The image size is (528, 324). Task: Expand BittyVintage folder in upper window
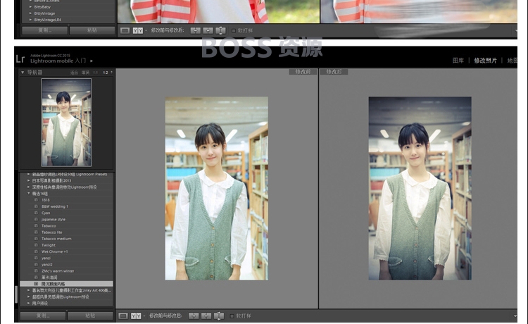31,13
